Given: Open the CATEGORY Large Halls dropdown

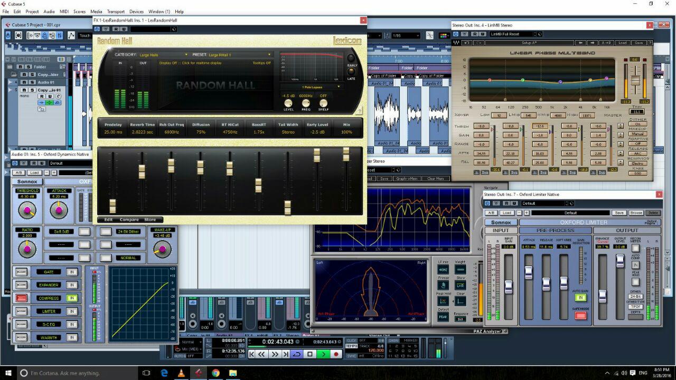Looking at the screenshot, I should click(164, 54).
